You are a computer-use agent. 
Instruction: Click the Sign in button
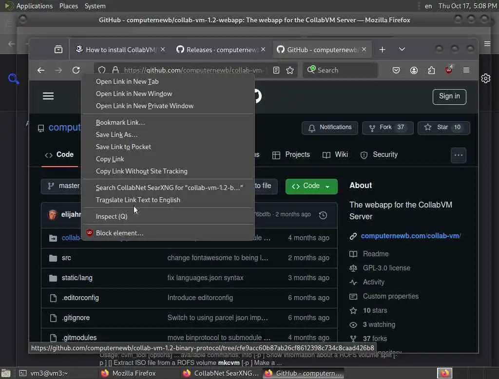449,96
